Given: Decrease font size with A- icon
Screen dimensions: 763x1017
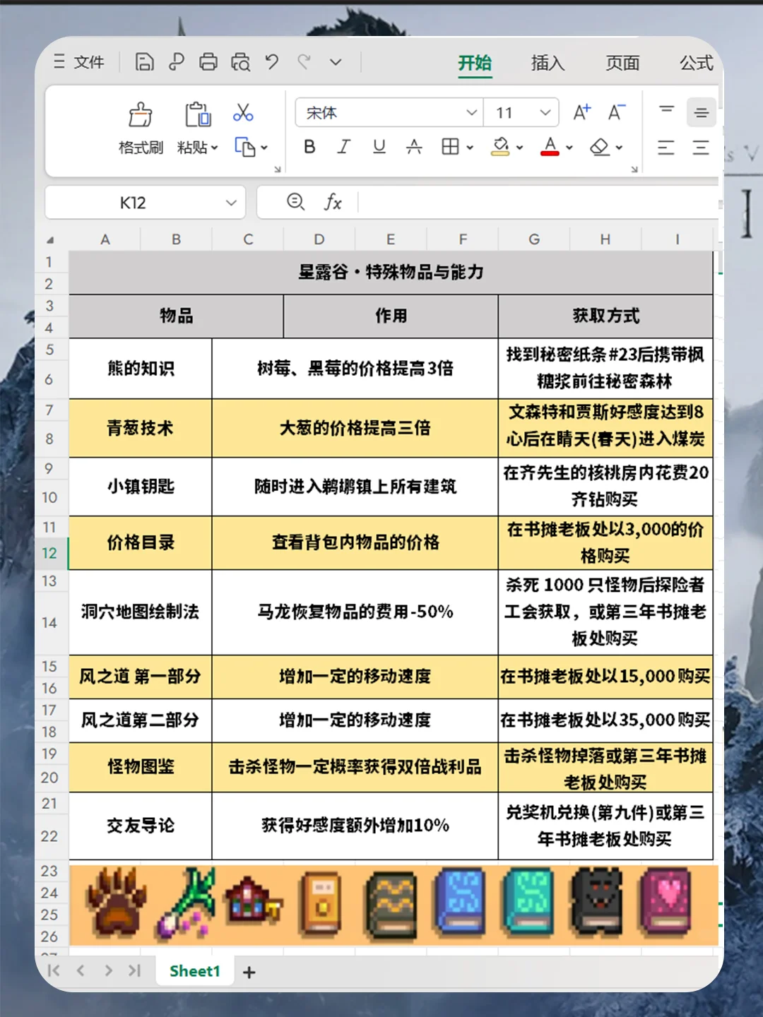Looking at the screenshot, I should click(617, 112).
